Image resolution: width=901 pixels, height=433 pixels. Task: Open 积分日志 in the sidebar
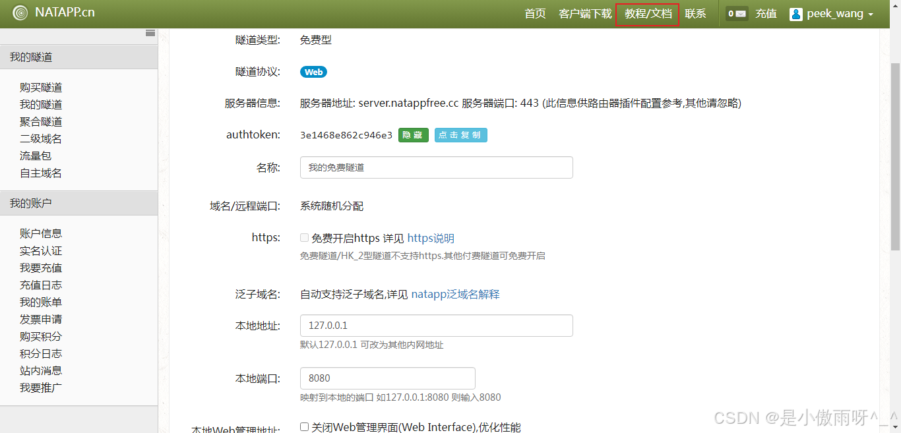click(x=41, y=354)
